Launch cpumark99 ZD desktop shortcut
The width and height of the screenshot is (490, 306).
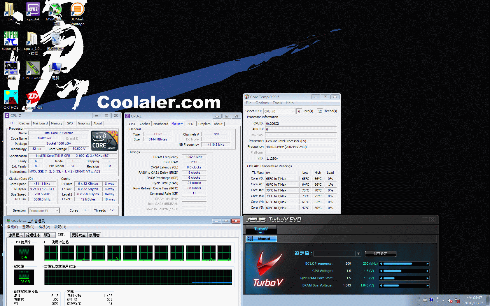click(33, 100)
